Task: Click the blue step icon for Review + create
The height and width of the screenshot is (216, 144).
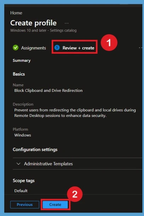Action: pyautogui.click(x=57, y=48)
